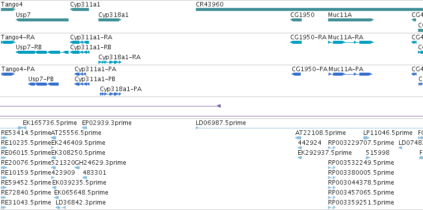The width and height of the screenshot is (423, 210).
Task: Select the Cyp318a1-PA coding segments
Action: [x=110, y=94]
